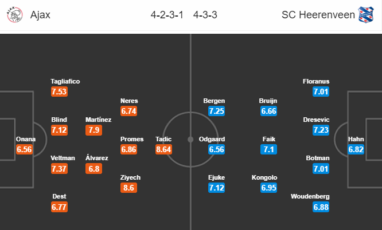This screenshot has height=230, width=382.
Task: Click Tagliafico's 7.53 rating badge
Action: click(59, 92)
